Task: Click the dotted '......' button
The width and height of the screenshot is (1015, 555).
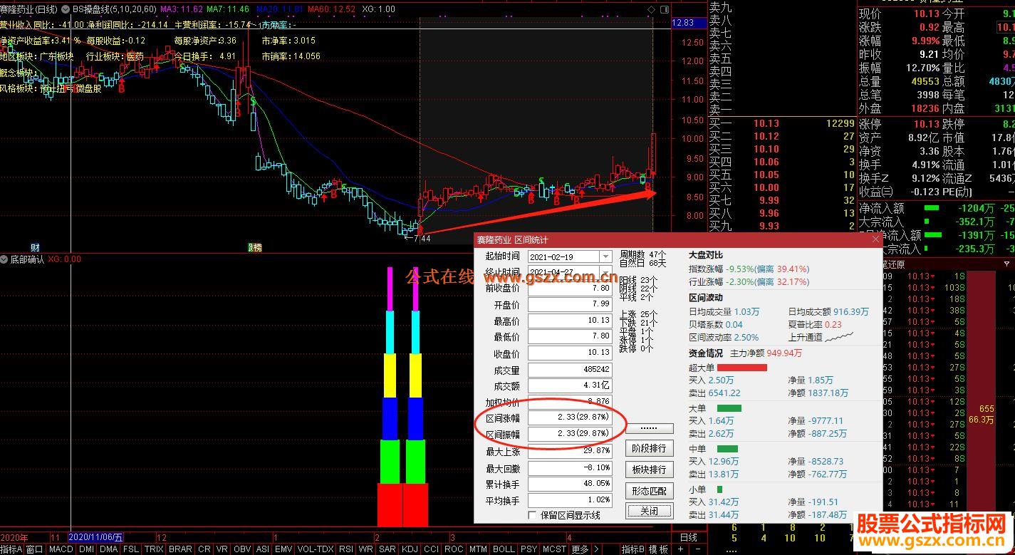Action: [649, 428]
